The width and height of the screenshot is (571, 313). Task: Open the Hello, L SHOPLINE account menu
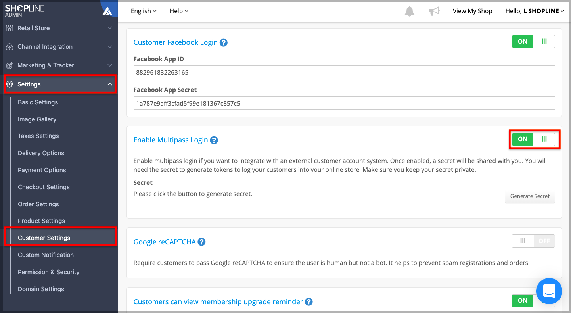coord(535,11)
